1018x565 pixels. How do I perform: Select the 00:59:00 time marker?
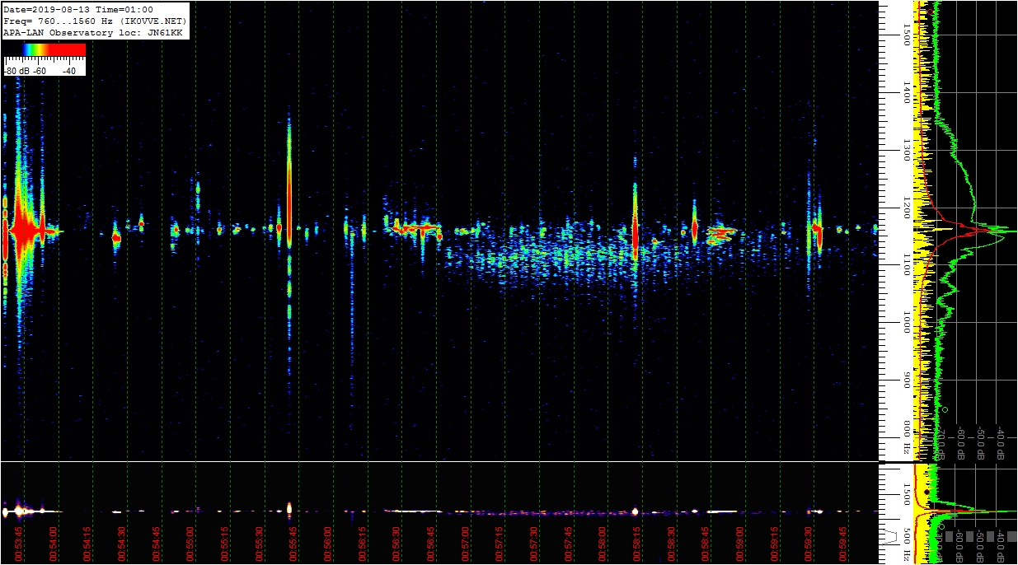click(740, 544)
